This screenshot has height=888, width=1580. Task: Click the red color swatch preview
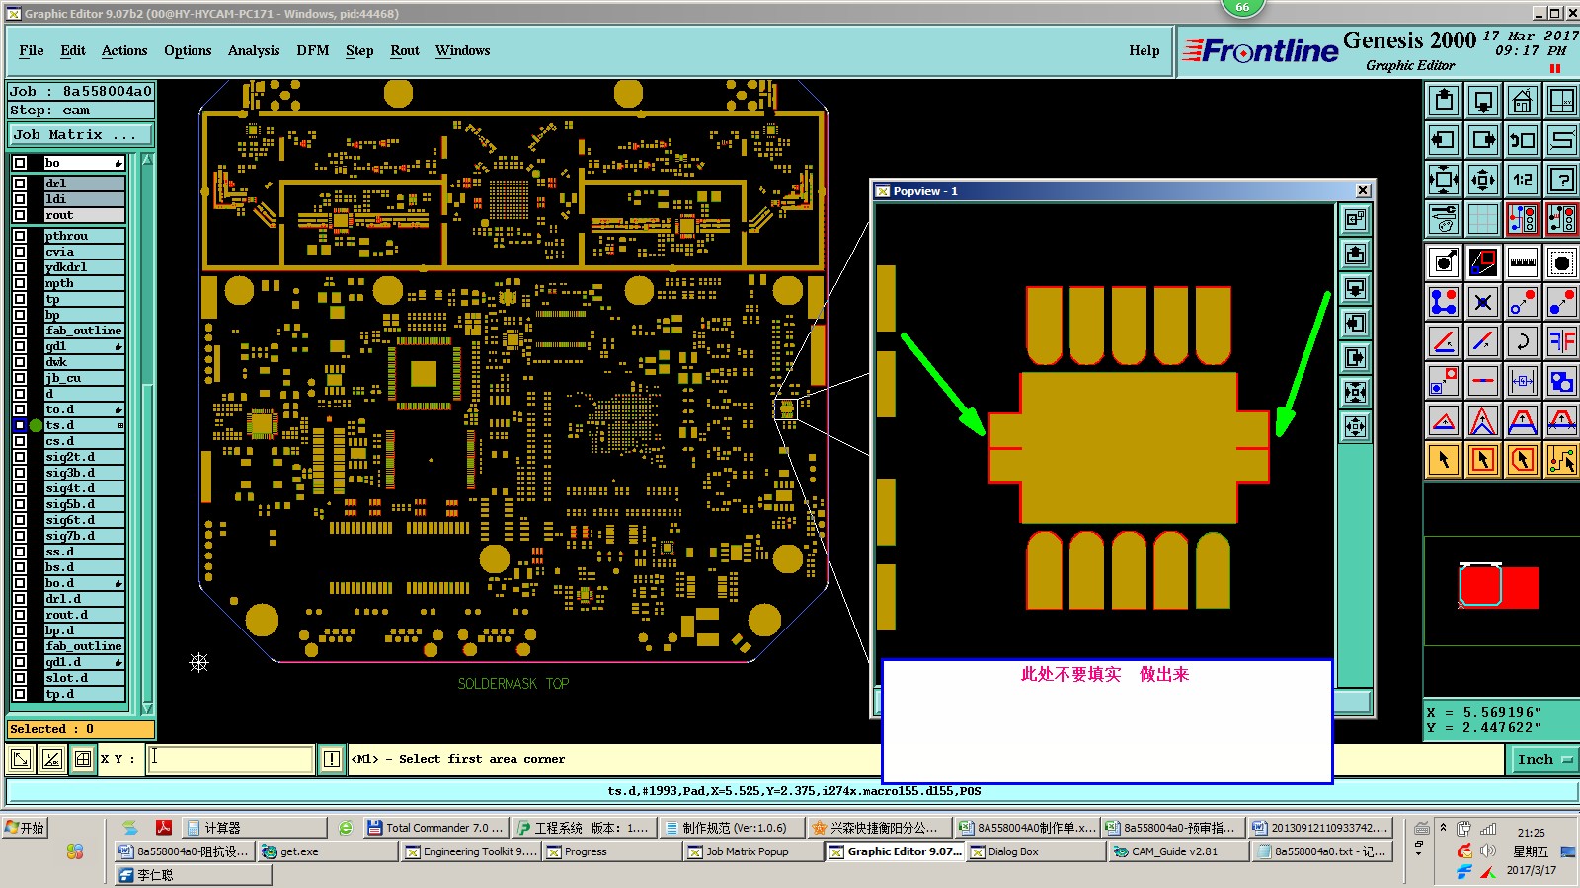tap(1499, 586)
